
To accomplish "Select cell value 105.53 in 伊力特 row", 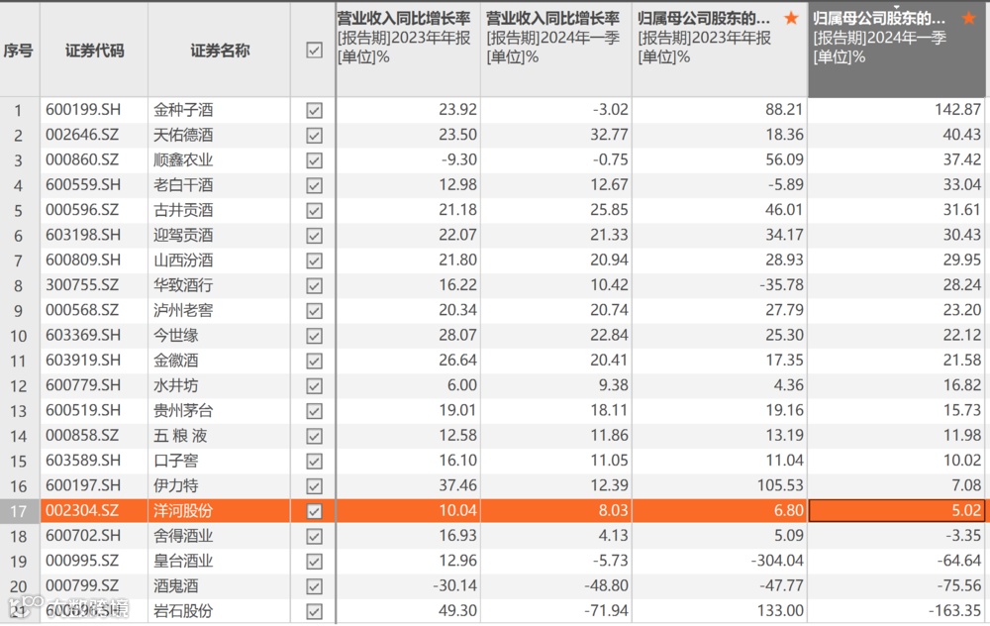I will click(x=780, y=485).
